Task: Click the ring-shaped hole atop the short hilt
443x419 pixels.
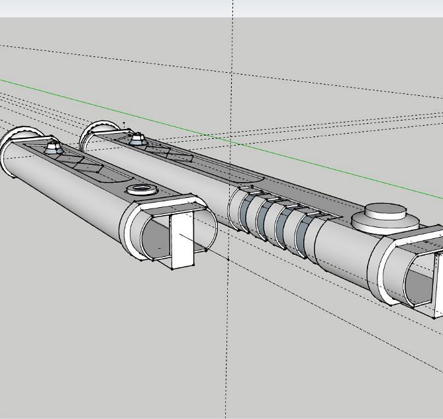Action: pyautogui.click(x=140, y=191)
